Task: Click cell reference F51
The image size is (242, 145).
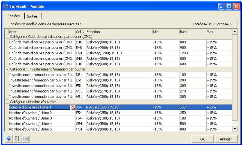Action: pos(79,86)
